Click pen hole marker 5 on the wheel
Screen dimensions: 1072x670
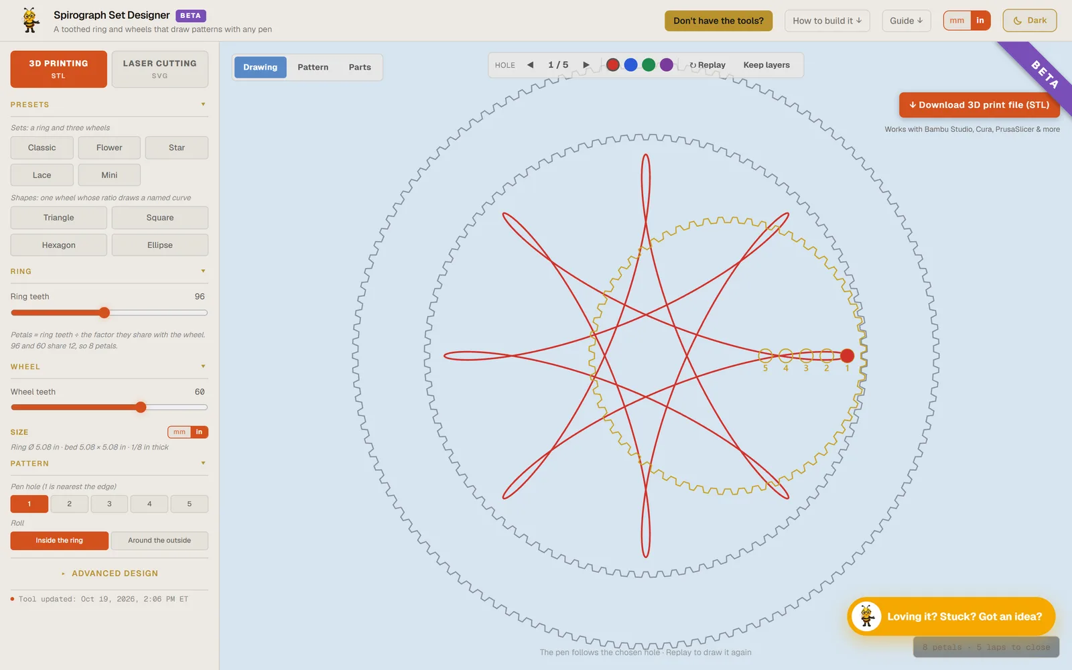point(765,356)
